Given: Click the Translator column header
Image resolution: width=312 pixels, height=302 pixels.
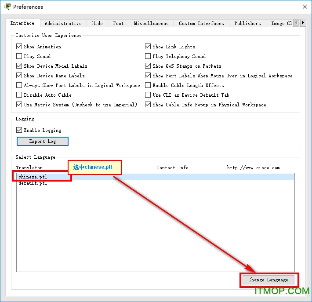Looking at the screenshot, I should click(x=29, y=167).
